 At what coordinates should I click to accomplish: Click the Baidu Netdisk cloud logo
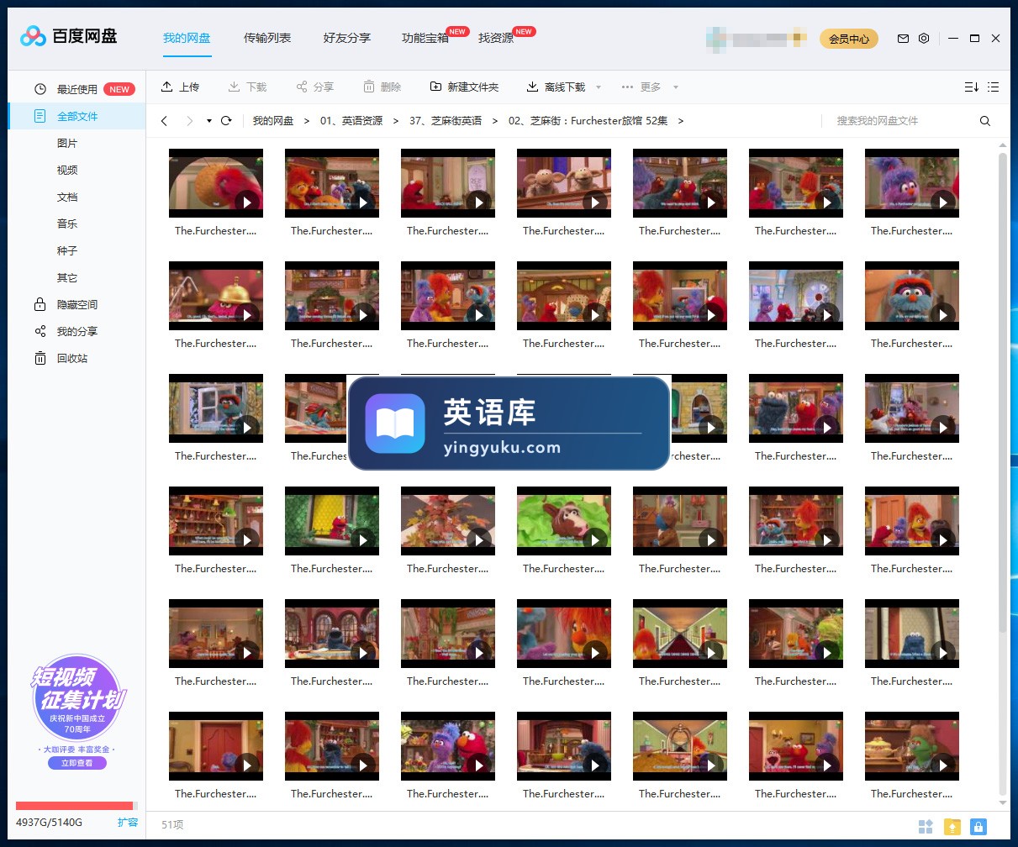click(33, 36)
